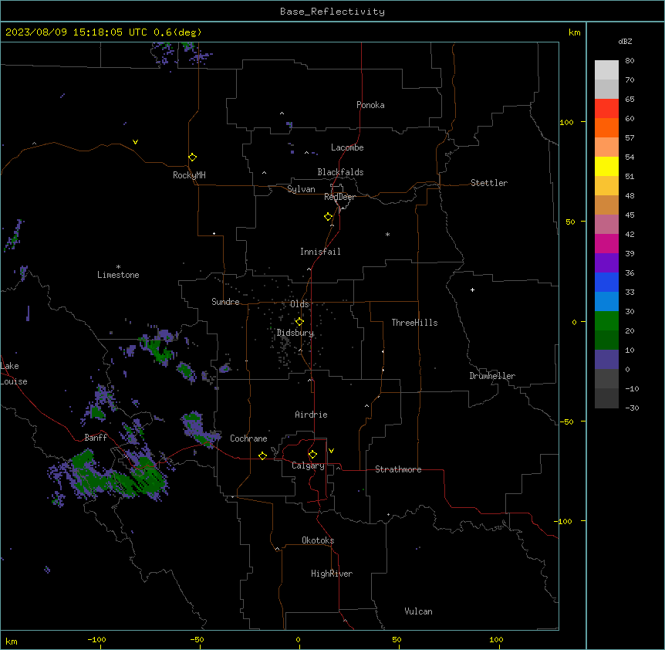665x650 pixels.
Task: Select the dark green 10-20 dBZ legend swatch
Action: [606, 340]
